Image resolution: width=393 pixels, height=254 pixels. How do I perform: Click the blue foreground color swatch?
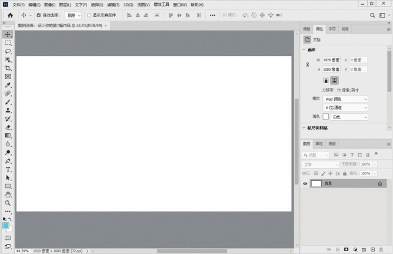click(6, 226)
